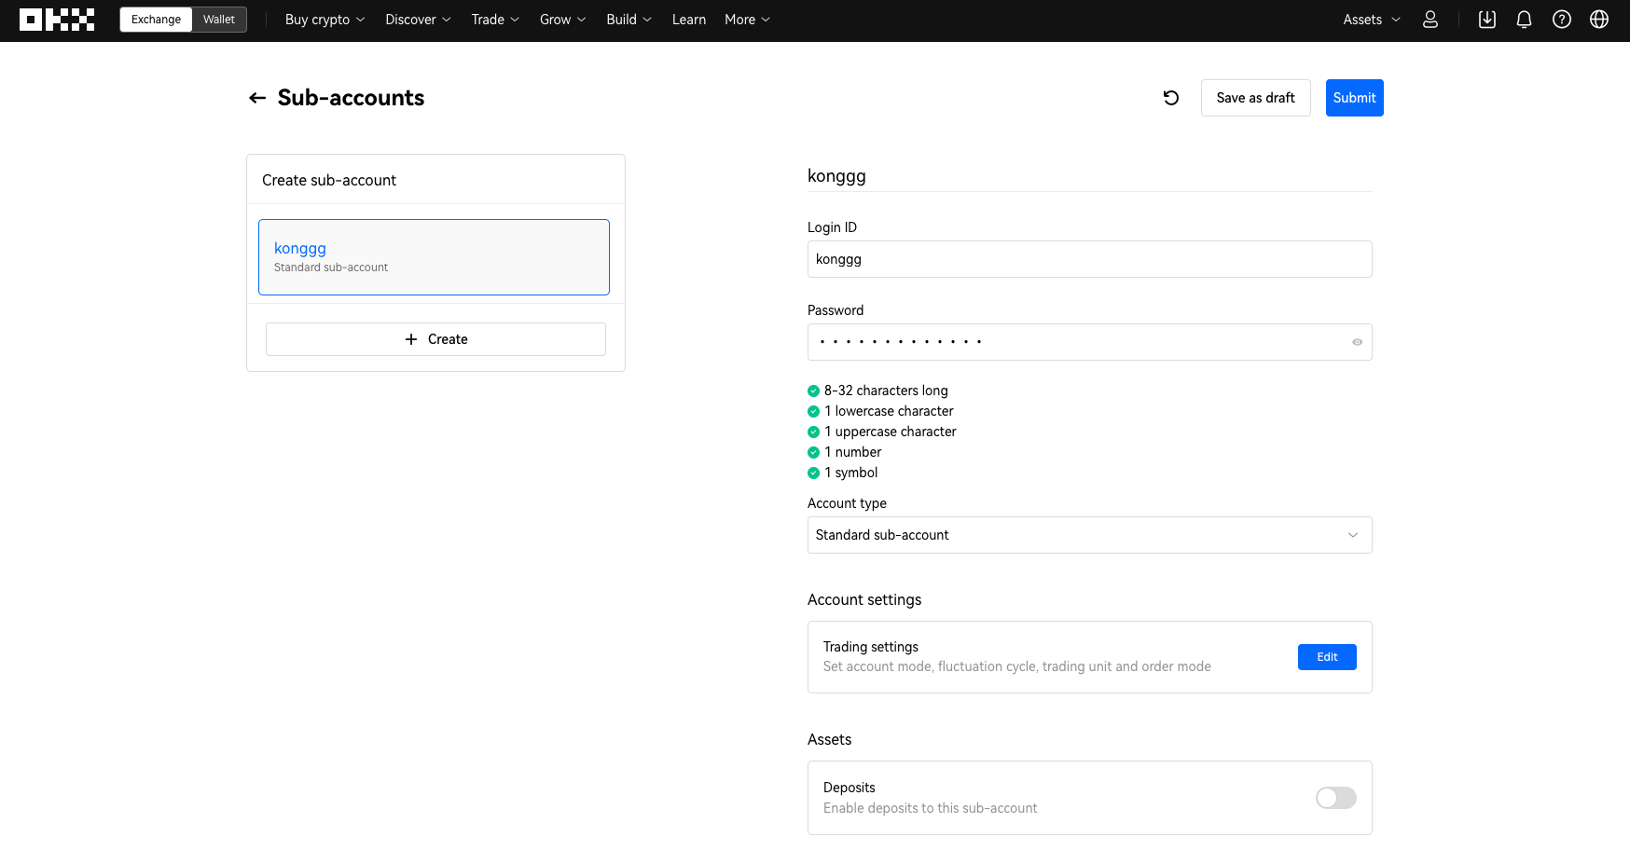
Task: Click Save as draft
Action: pos(1255,98)
